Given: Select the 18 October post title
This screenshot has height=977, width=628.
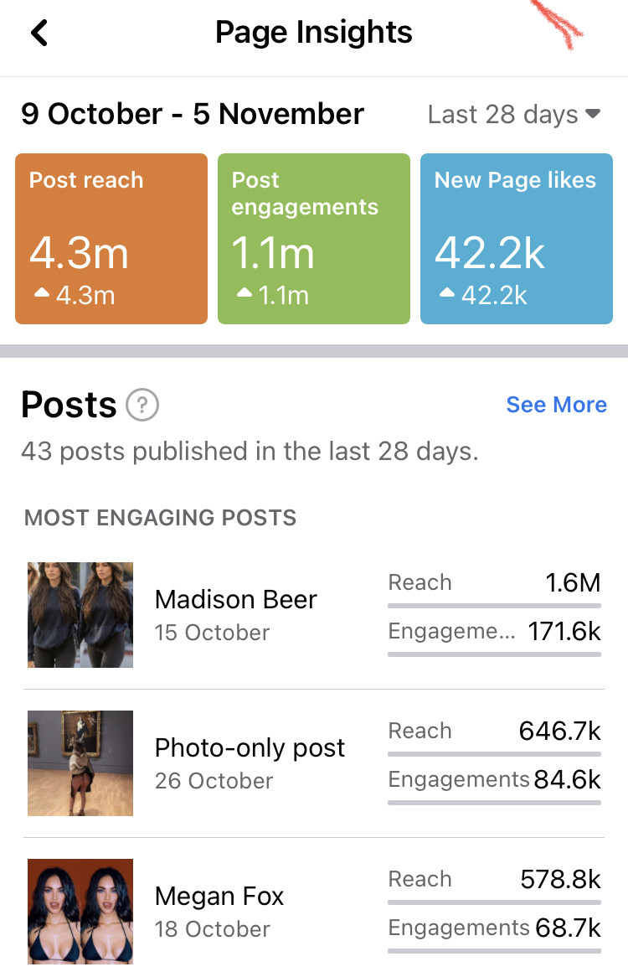Looking at the screenshot, I should (x=219, y=897).
